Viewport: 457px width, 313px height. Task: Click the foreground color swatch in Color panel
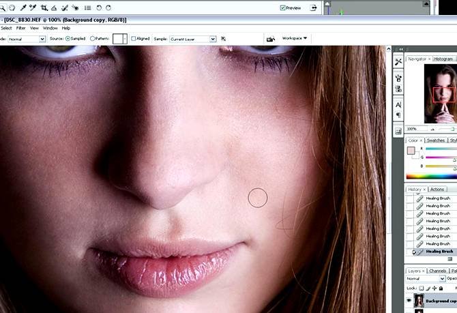pyautogui.click(x=411, y=150)
